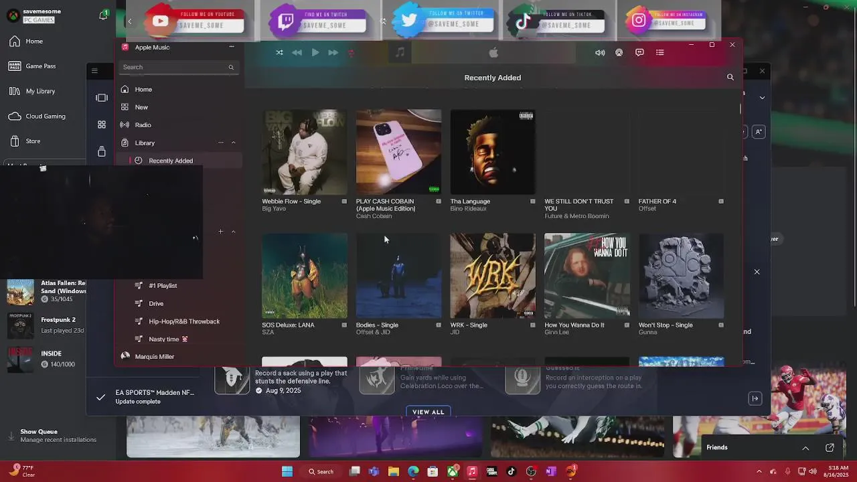Collapse the Library section chevron

click(x=234, y=143)
